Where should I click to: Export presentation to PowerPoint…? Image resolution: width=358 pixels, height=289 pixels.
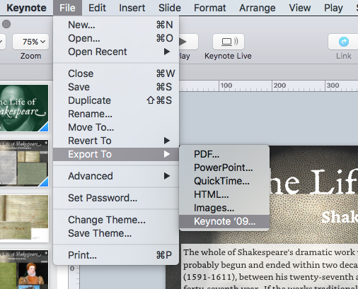coord(224,167)
